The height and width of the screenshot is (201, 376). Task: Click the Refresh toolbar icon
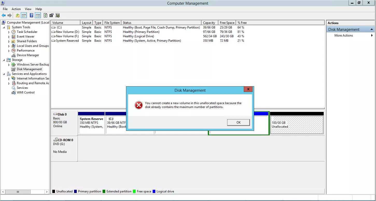coord(46,16)
